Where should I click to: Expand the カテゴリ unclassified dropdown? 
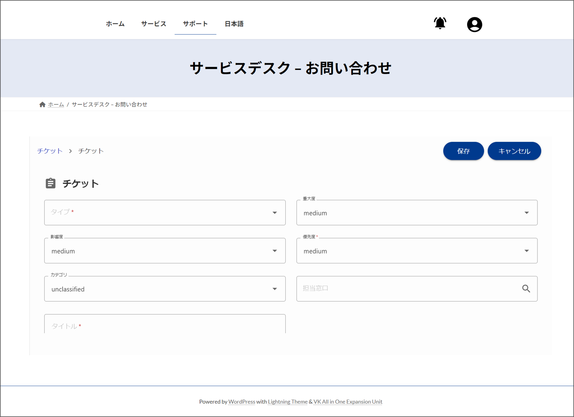[x=275, y=289]
